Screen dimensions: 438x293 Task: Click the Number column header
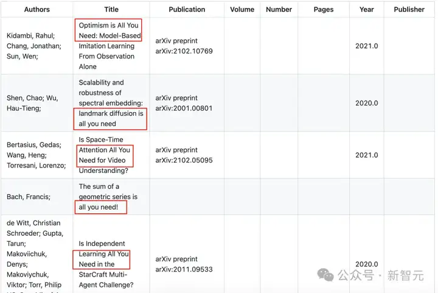[x=279, y=10]
